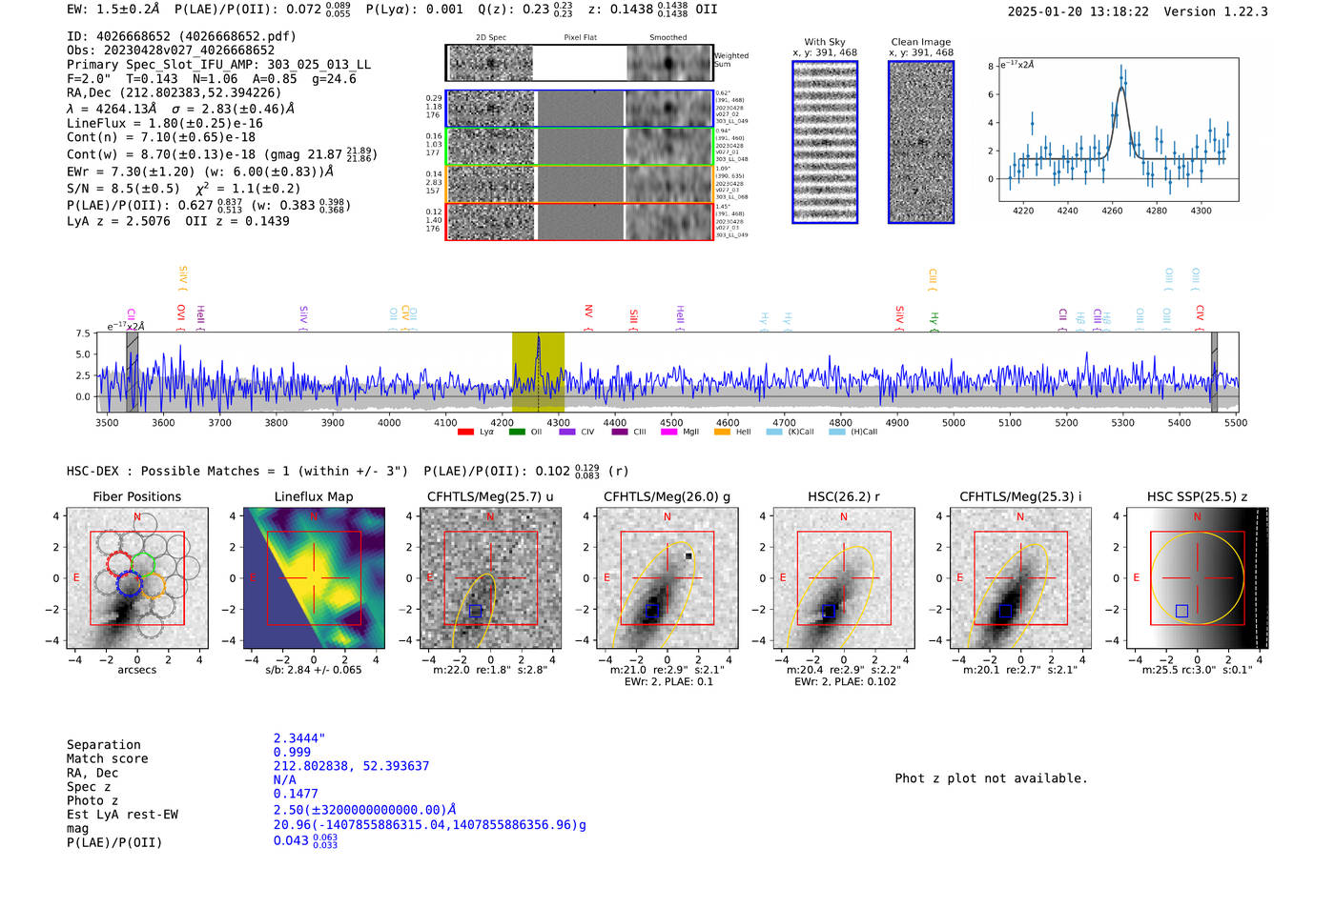This screenshot has width=1335, height=908.
Task: Select the red-bordered 2D spectrum row
Action: point(579,221)
